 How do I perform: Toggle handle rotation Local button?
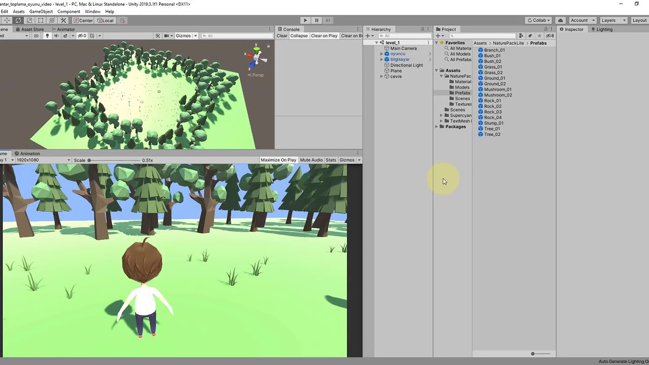(105, 20)
